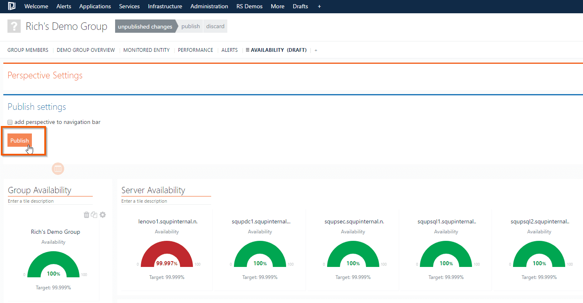Viewport: 583px width, 303px height.
Task: Open Group Availability tile settings gear
Action: point(103,215)
